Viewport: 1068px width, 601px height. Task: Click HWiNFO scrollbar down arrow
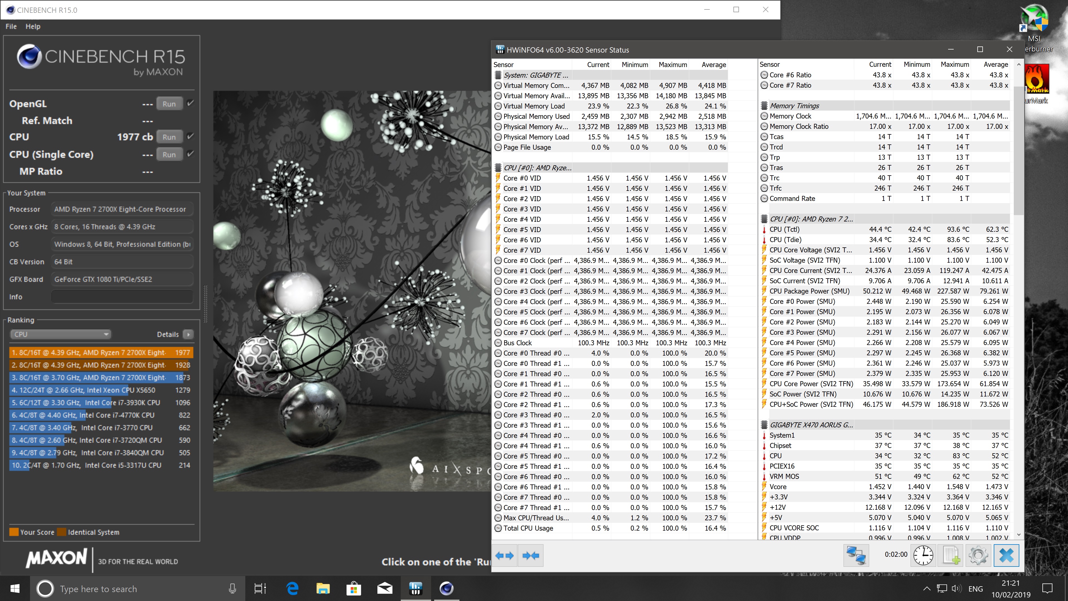(1019, 535)
